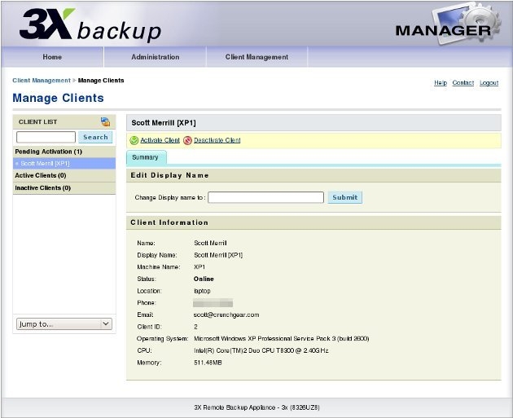Select Scott Merrill [XP1] in client list
The height and width of the screenshot is (418, 513).
[64, 163]
